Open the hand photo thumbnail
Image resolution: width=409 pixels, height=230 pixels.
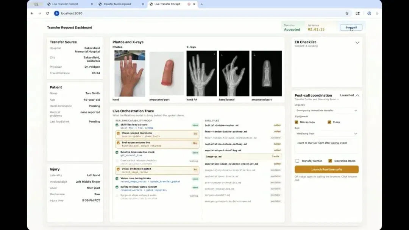point(130,73)
